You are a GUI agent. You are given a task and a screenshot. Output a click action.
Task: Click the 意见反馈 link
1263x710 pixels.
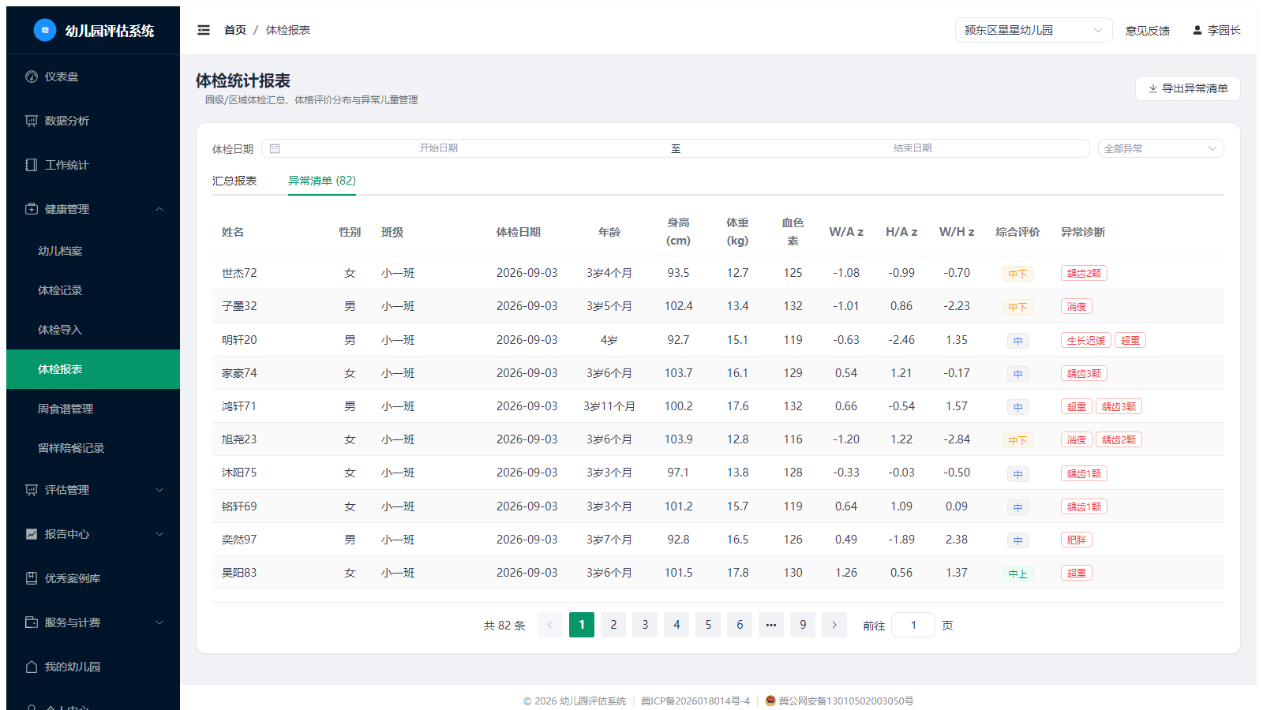tap(1148, 30)
